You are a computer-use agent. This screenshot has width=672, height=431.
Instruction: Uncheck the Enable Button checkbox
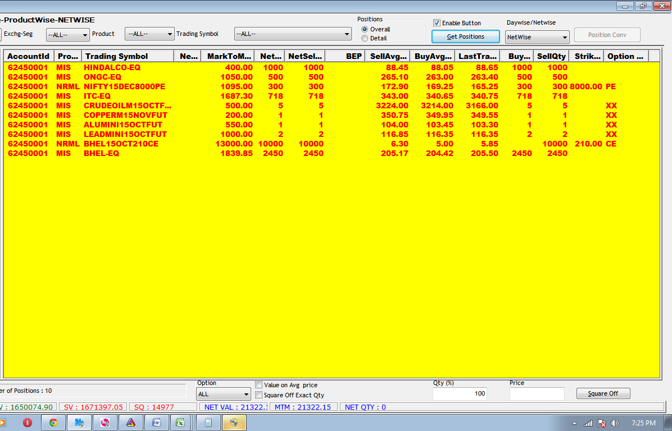[437, 22]
